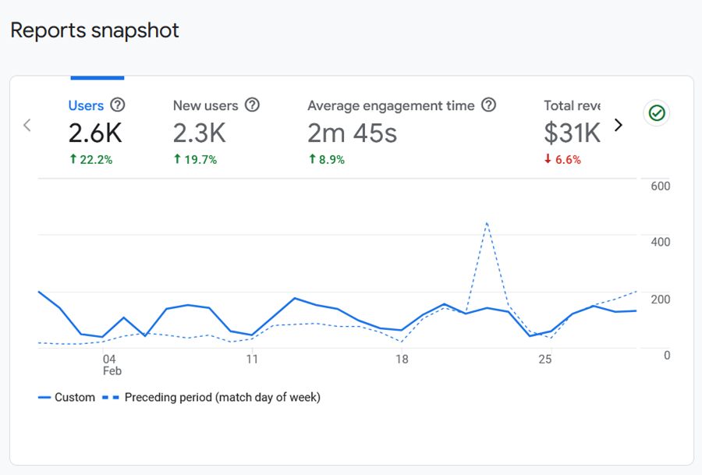Image resolution: width=702 pixels, height=475 pixels.
Task: Switch to Average engagement time metric tab
Action: [390, 105]
